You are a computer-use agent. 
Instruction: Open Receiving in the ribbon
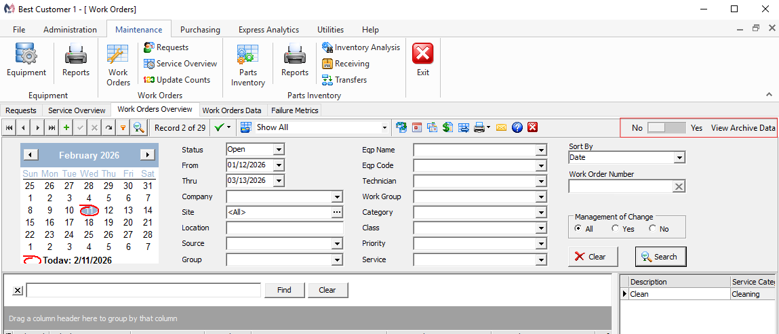coord(346,64)
